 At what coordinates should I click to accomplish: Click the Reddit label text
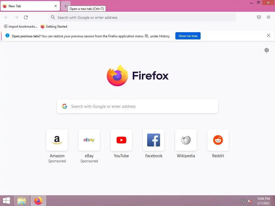click(x=218, y=156)
